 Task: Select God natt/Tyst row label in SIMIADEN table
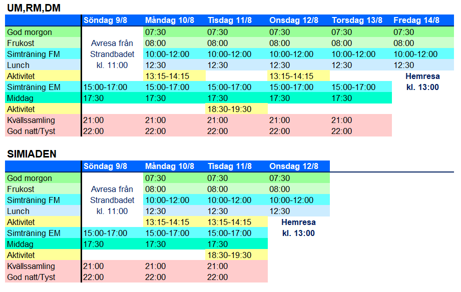tap(31, 277)
